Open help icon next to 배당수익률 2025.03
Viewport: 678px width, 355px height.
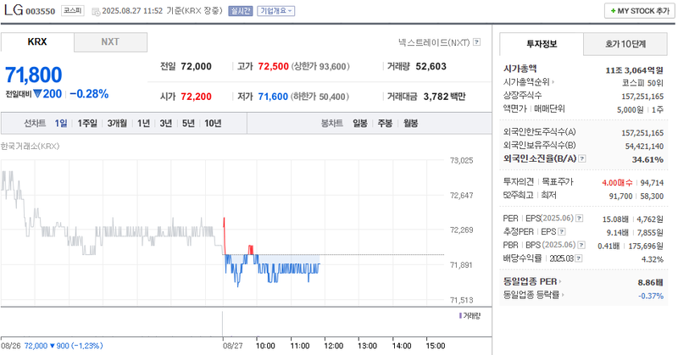(x=579, y=258)
